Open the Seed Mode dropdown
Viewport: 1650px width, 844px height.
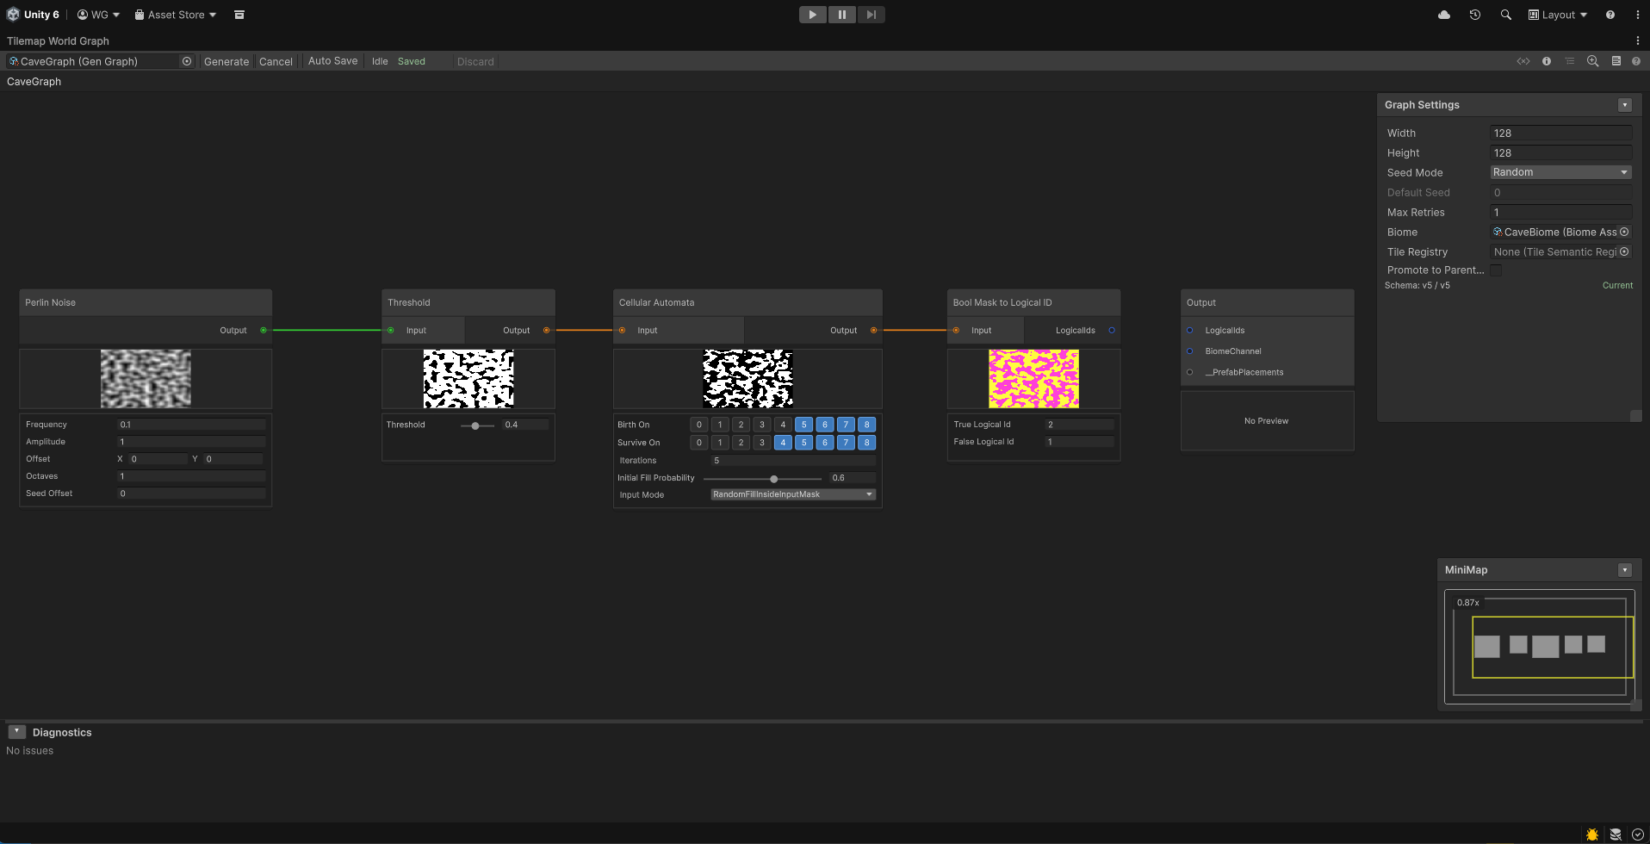(1560, 172)
